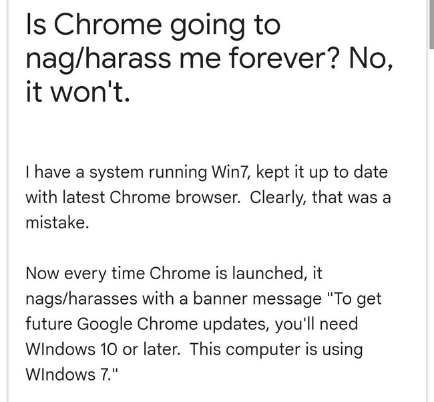Click "nags/harasses" in second paragraph
This screenshot has width=434, height=402.
tap(81, 298)
